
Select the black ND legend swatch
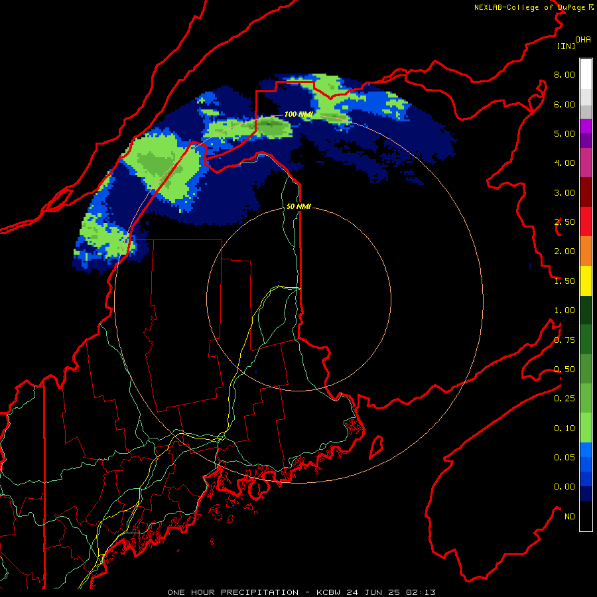[586, 516]
